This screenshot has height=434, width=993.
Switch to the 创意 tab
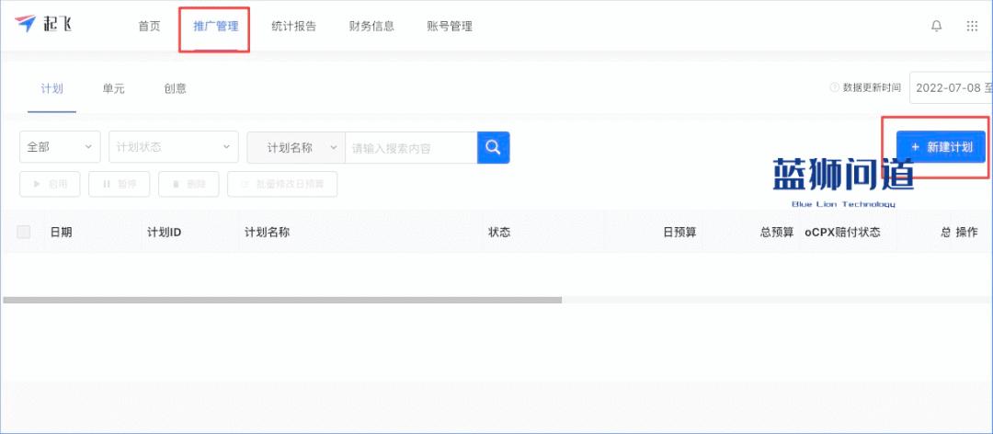[175, 88]
